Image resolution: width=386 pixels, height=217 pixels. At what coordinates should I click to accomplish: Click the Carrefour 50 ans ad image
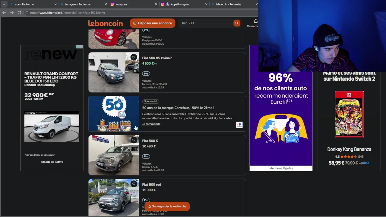113,114
